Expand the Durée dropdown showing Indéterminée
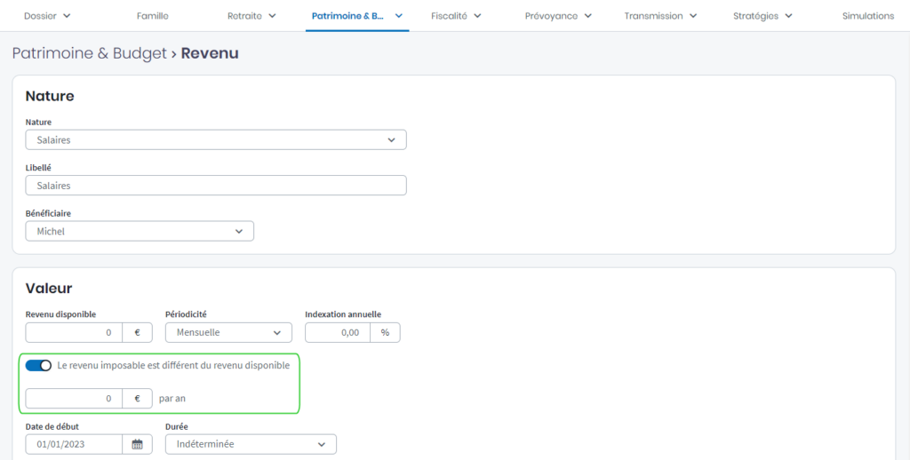Image resolution: width=910 pixels, height=460 pixels. tap(251, 444)
